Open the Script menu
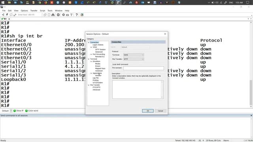253x142 pixels. (43, 11)
